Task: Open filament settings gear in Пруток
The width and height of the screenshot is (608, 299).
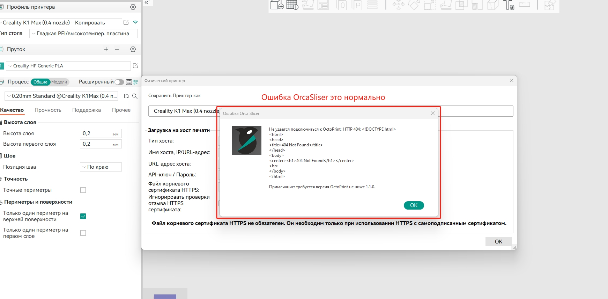Action: [133, 49]
